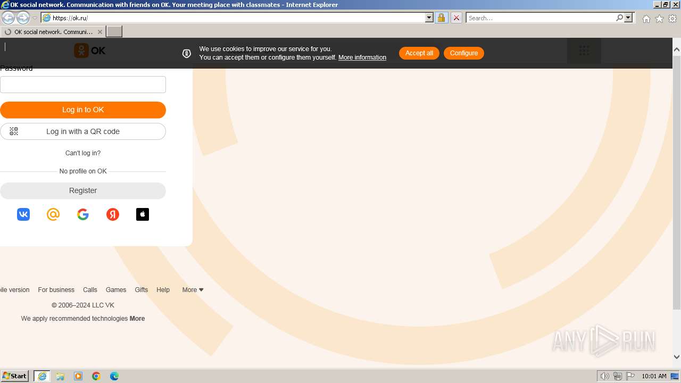Open the recent pages dropdown arrow
The height and width of the screenshot is (383, 681).
pos(35,18)
